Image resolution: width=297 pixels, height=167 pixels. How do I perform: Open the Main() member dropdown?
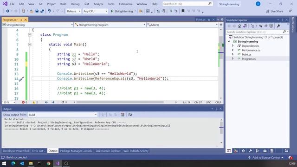(182, 25)
